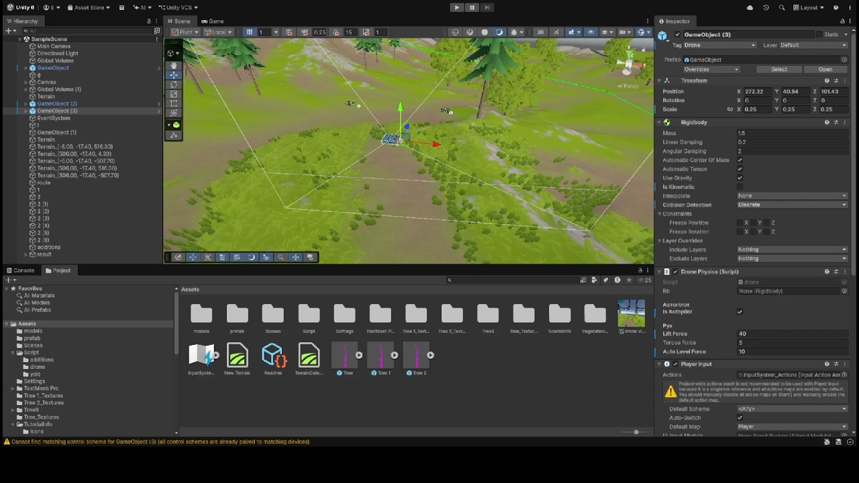This screenshot has width=859, height=483.
Task: Select the Hand view tool in Scene
Action: [174, 65]
